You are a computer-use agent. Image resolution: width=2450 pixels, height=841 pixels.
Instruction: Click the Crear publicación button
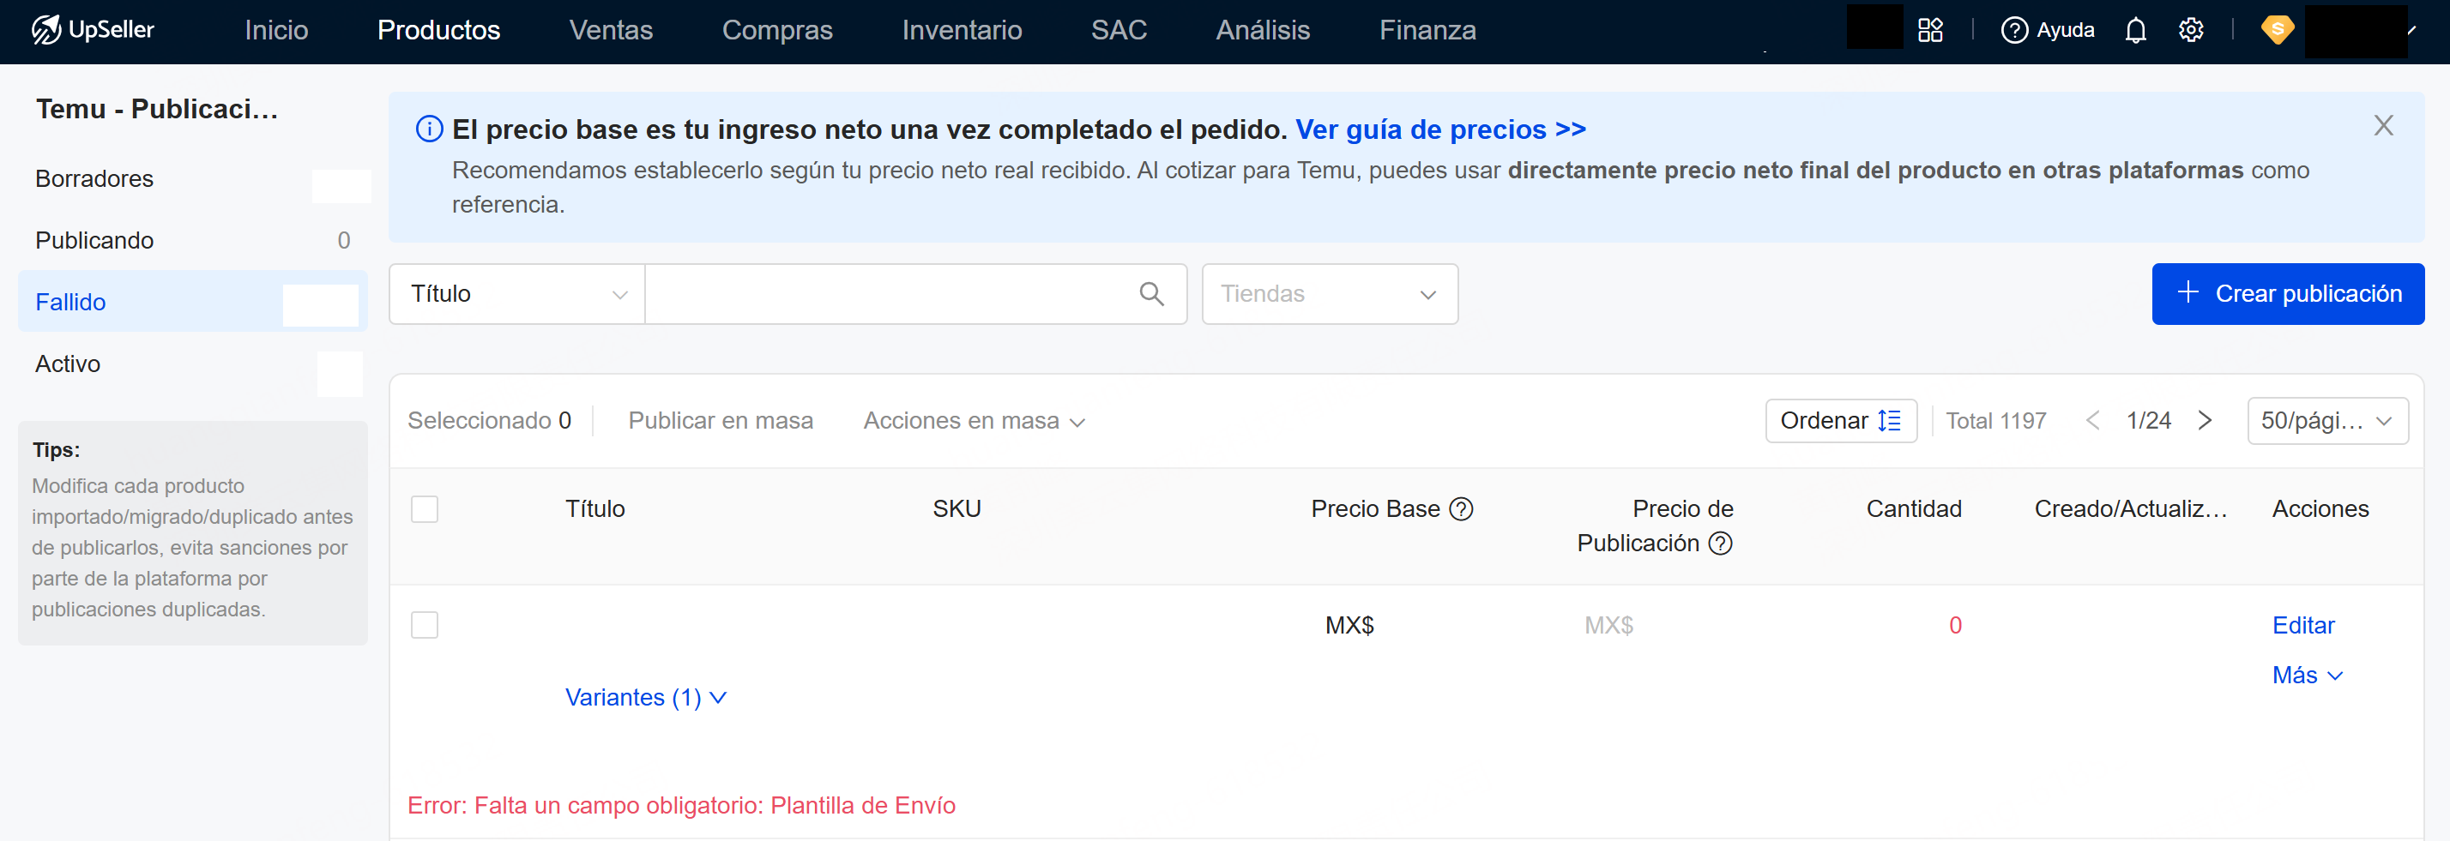click(2287, 295)
